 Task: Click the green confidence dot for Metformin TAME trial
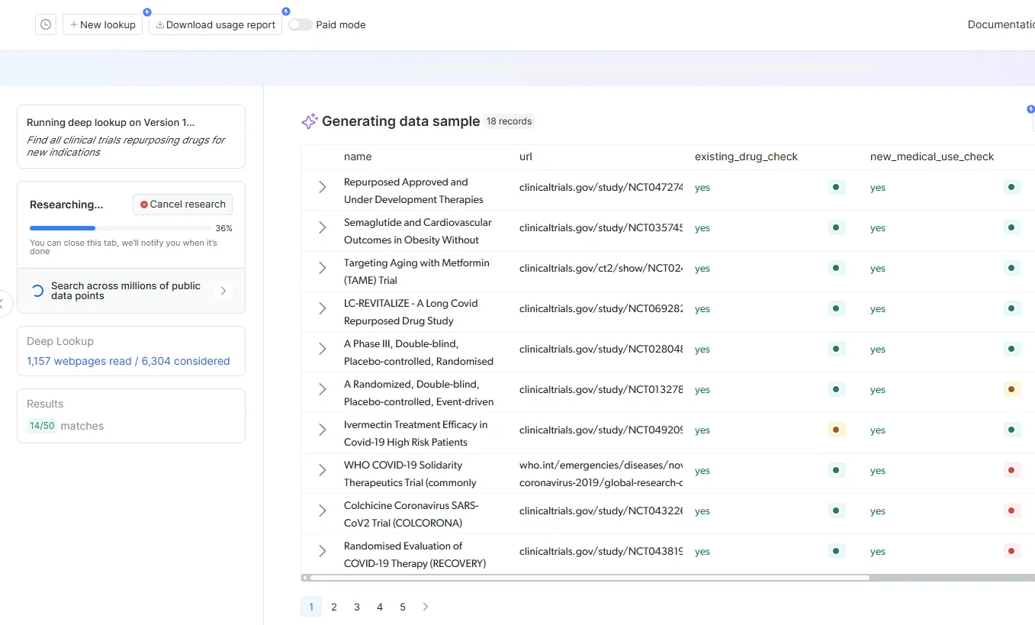pos(836,268)
